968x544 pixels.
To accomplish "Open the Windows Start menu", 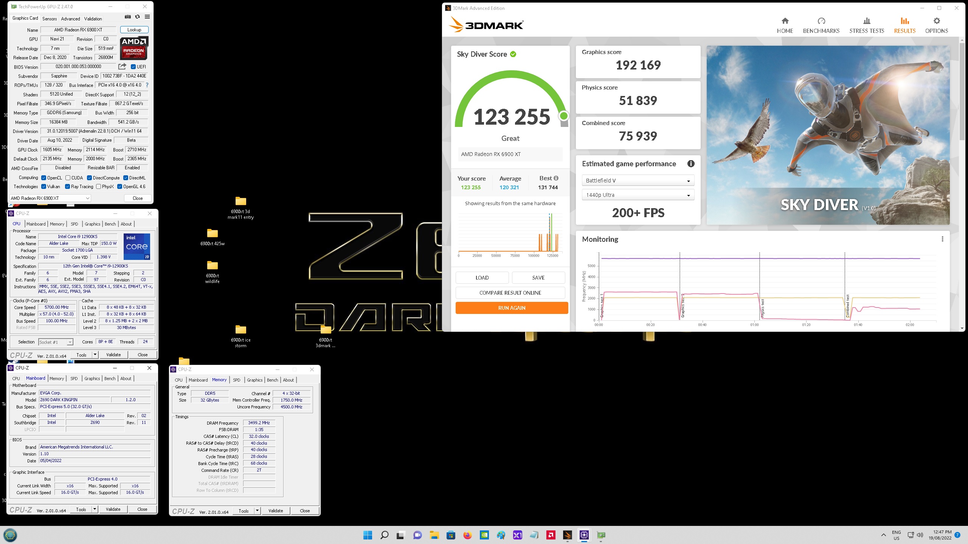I will tap(368, 535).
